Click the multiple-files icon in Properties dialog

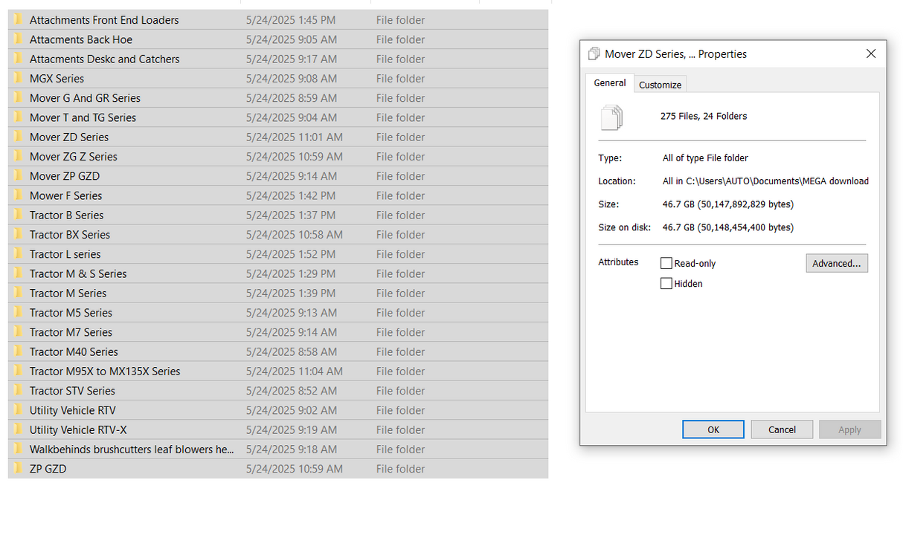coord(611,117)
